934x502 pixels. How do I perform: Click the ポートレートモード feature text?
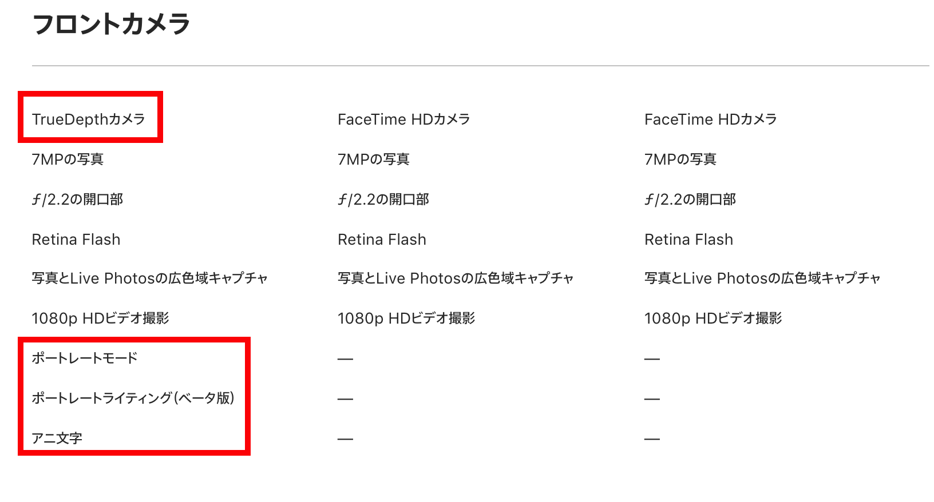point(85,358)
